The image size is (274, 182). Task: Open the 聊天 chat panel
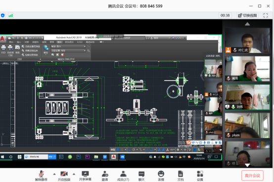pos(141,176)
